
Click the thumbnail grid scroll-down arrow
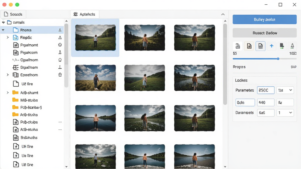point(225,167)
